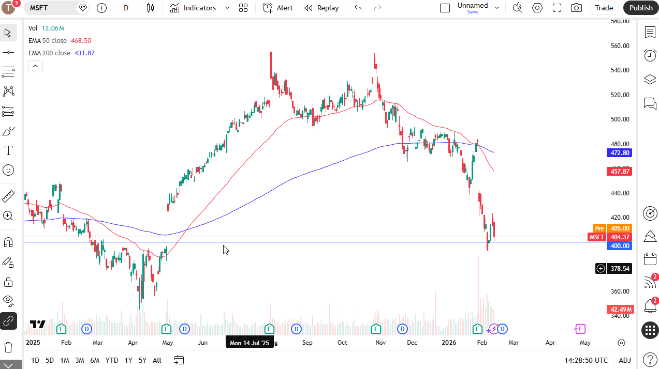Toggle stay in drawing mode
Screen dimensions: 659x369
point(8,262)
